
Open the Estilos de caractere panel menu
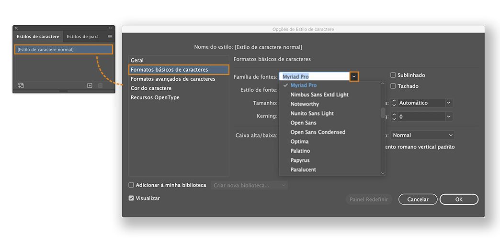110,36
